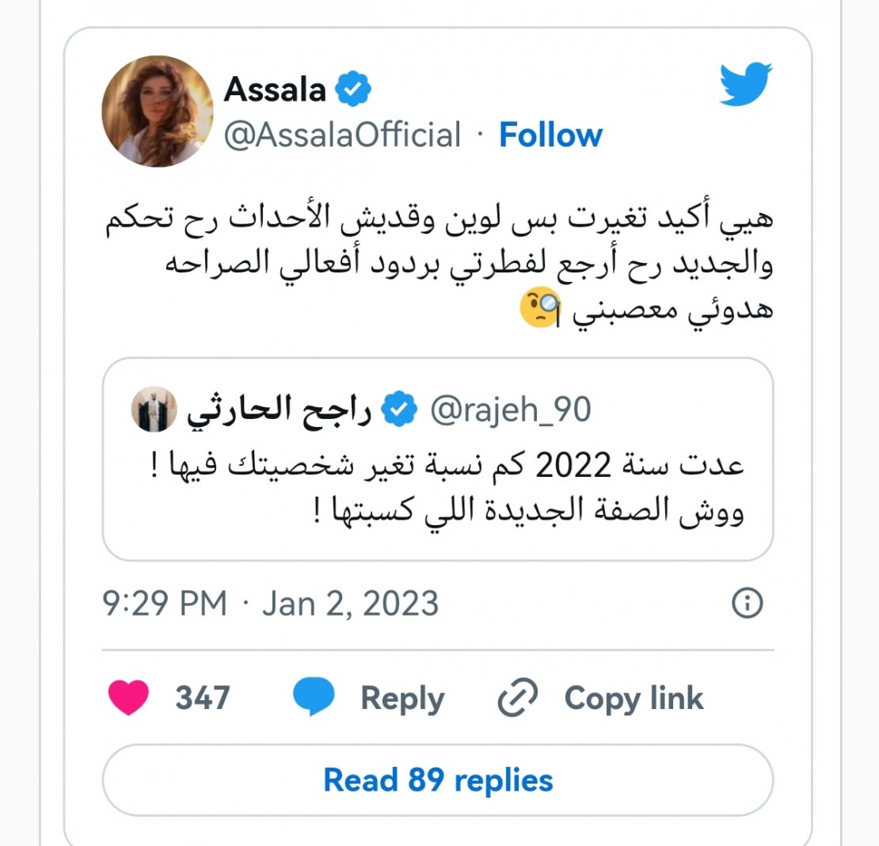The width and height of the screenshot is (879, 846).
Task: Click the chain link copy icon
Action: click(518, 698)
